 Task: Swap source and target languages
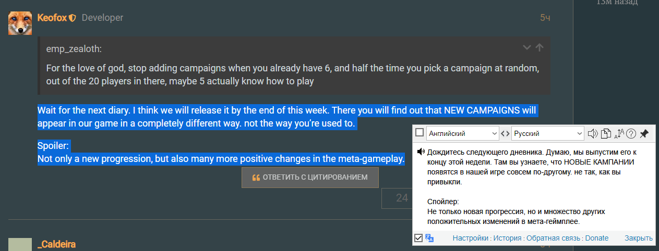click(x=505, y=134)
